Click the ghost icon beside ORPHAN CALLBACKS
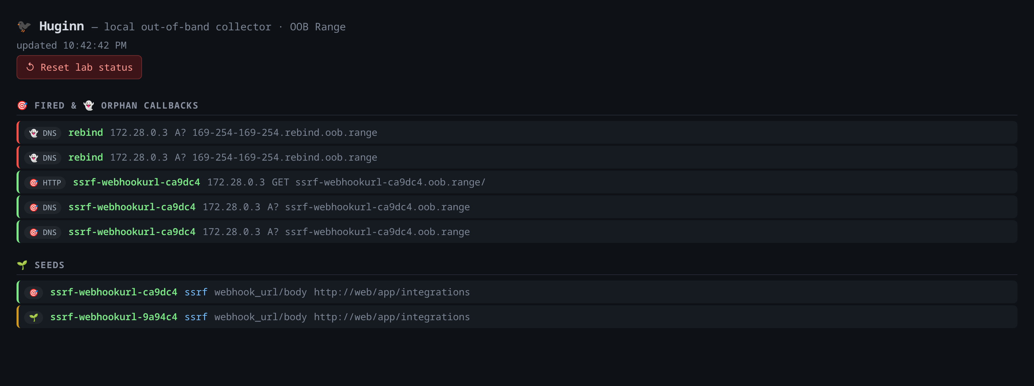The image size is (1034, 386). click(89, 105)
